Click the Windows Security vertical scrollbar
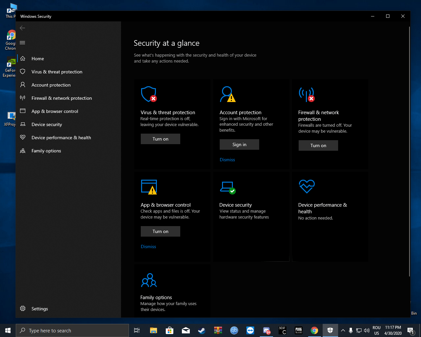421x337 pixels. [409, 151]
